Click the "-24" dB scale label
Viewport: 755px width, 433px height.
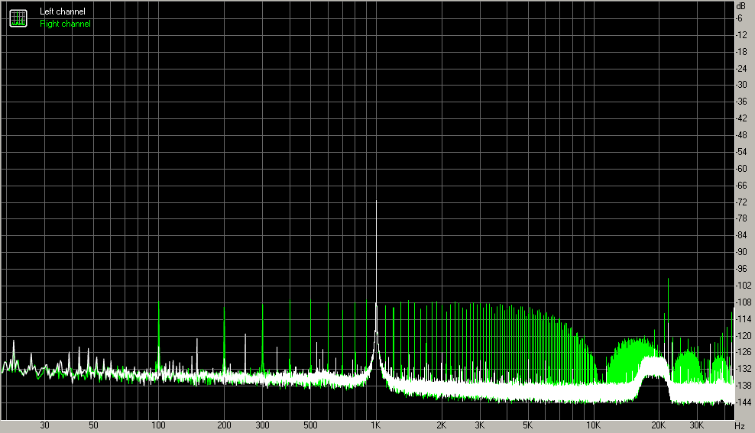tap(741, 68)
